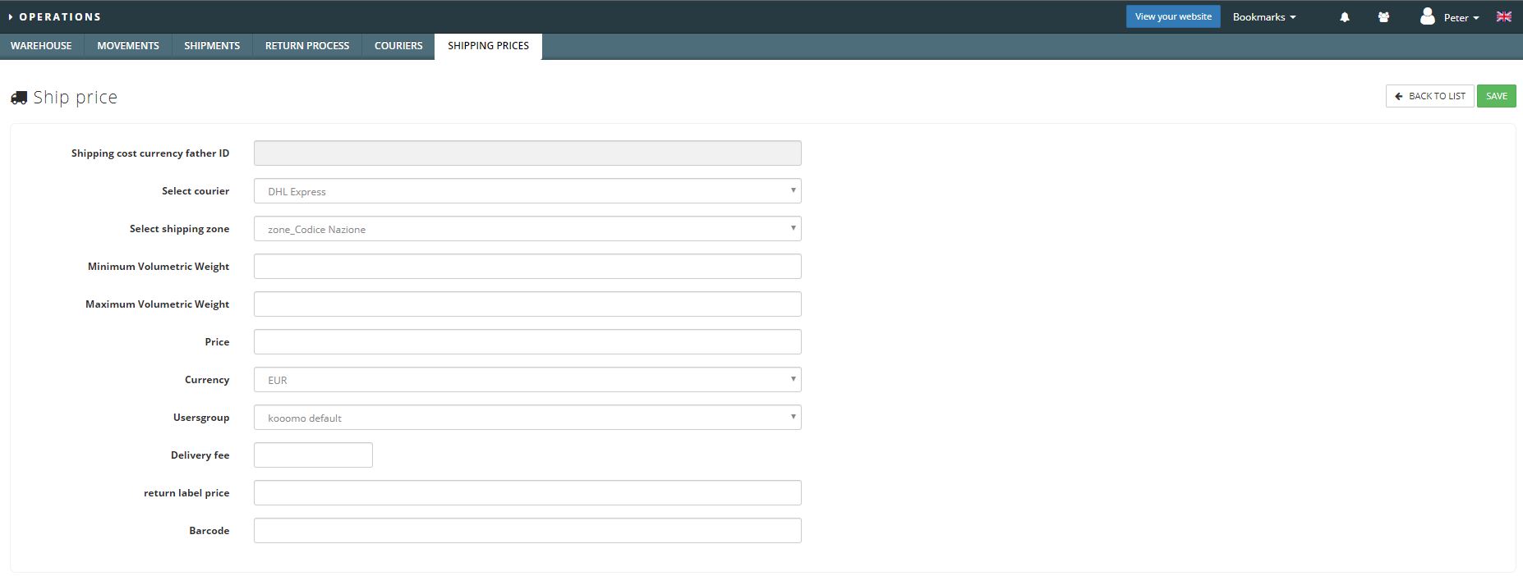1523x576 pixels.
Task: Click the Usersgroup label
Action: [x=201, y=418]
